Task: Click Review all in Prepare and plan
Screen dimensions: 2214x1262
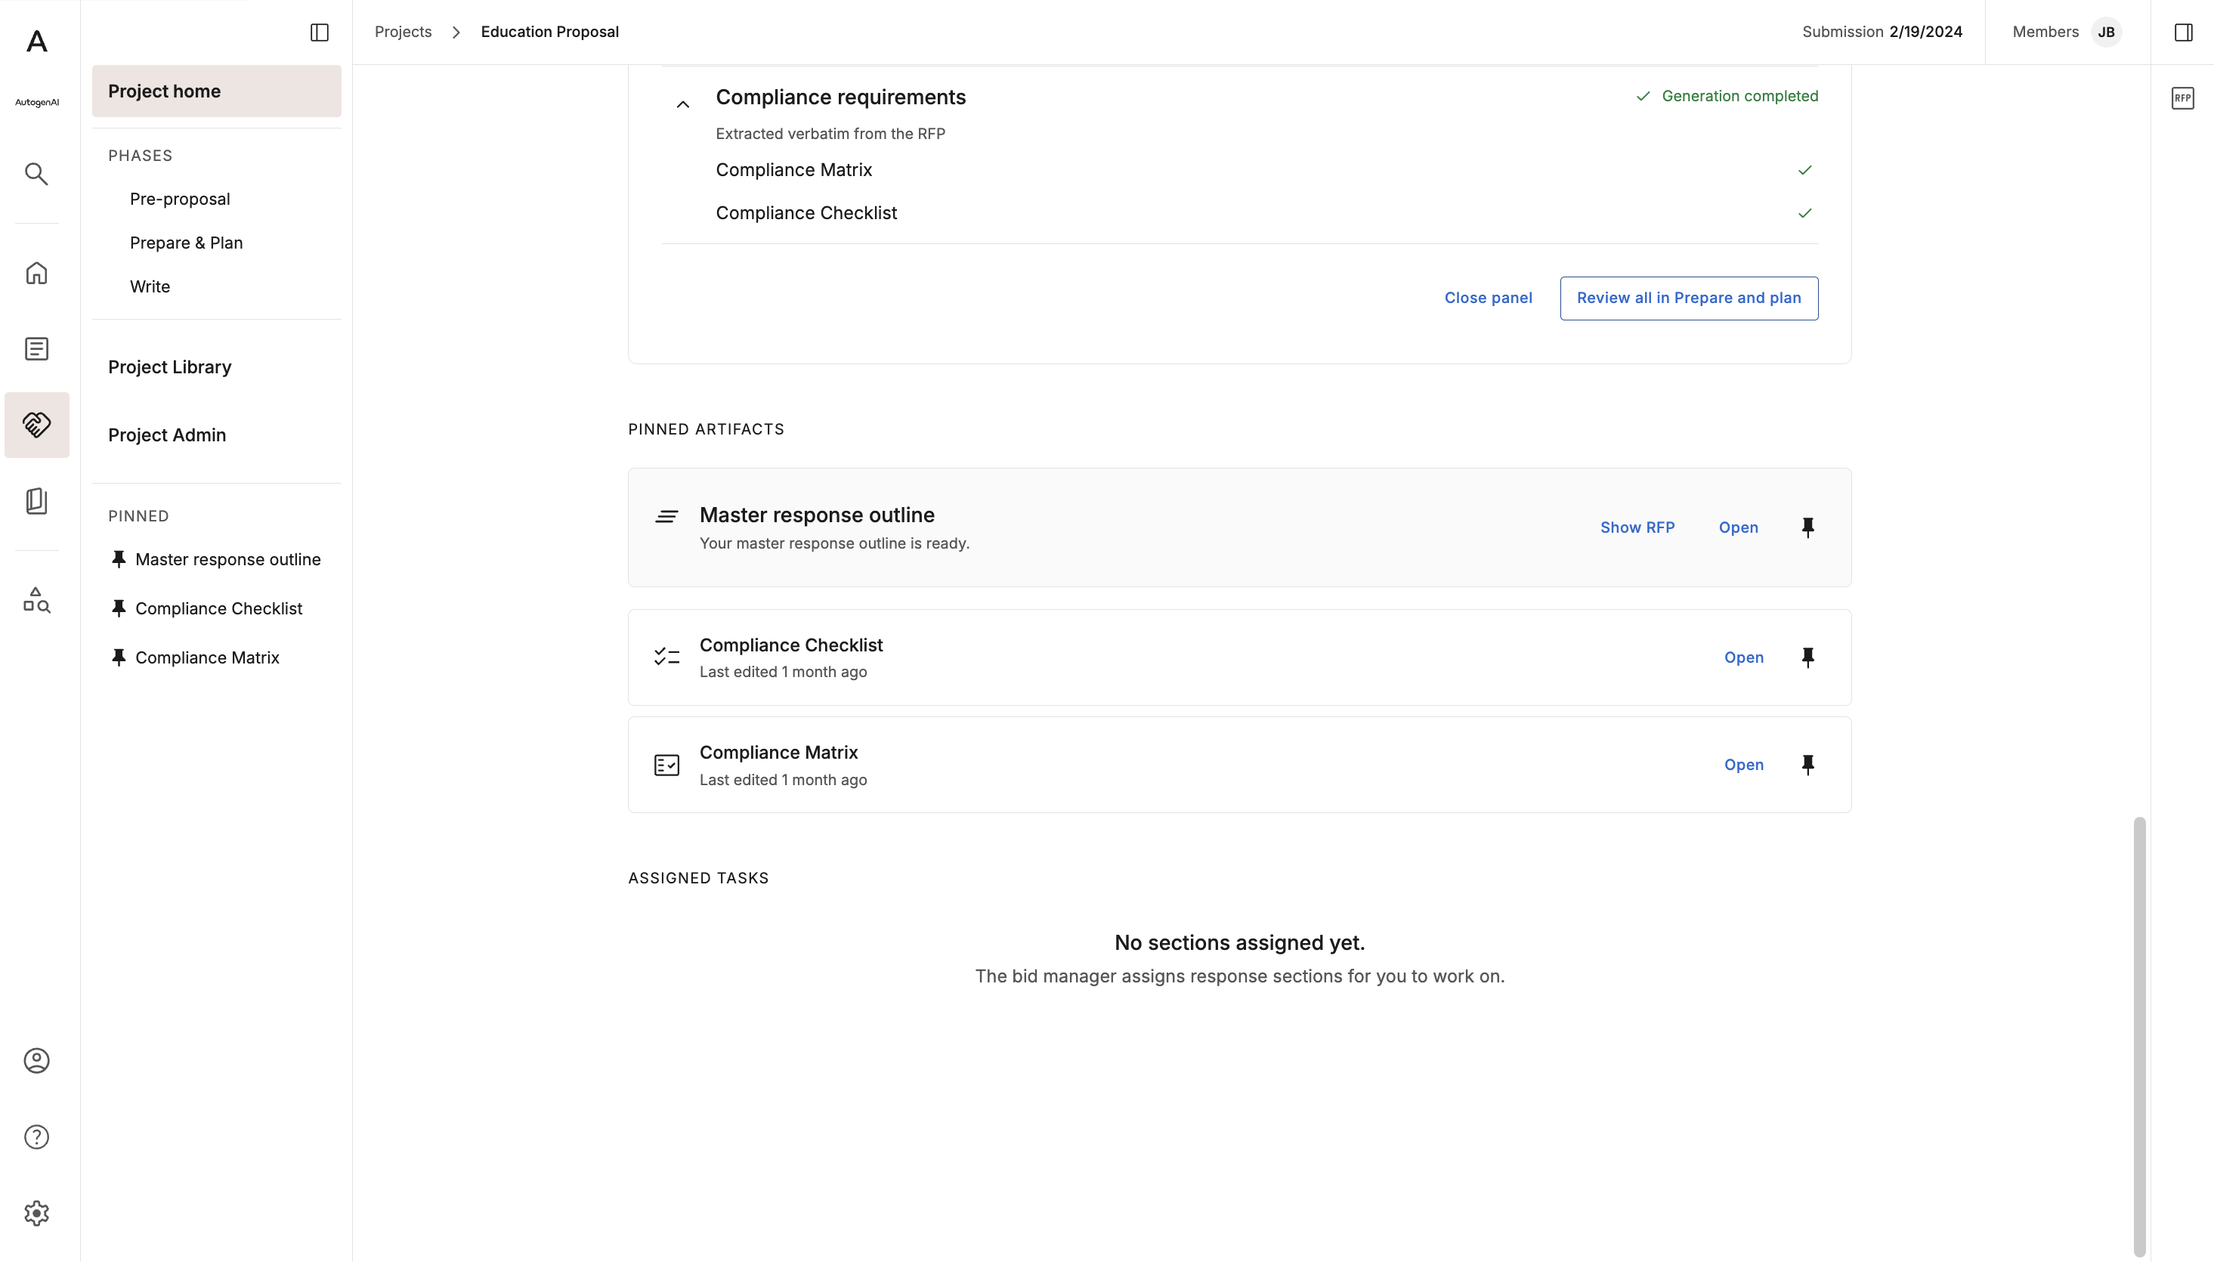Action: 1689,298
